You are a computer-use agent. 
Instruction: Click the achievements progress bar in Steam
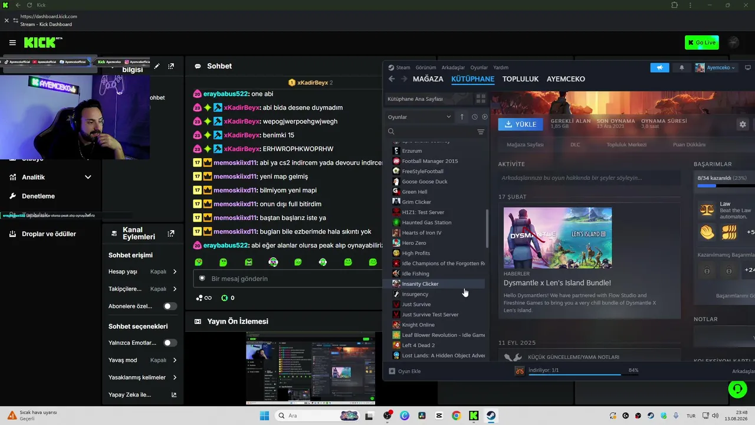pyautogui.click(x=726, y=186)
